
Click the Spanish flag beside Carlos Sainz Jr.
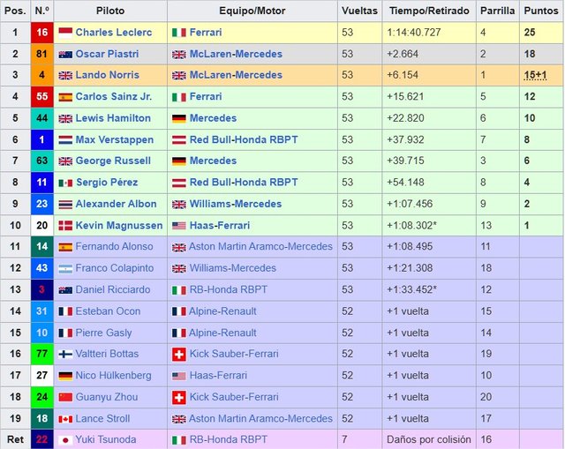65,97
